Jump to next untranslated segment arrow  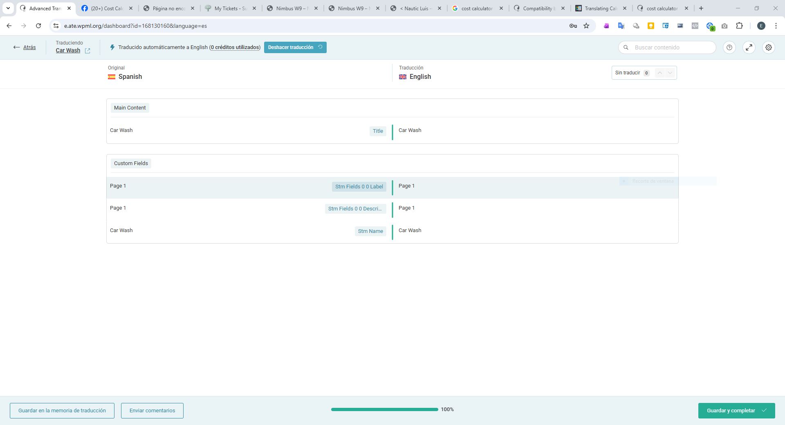point(670,73)
